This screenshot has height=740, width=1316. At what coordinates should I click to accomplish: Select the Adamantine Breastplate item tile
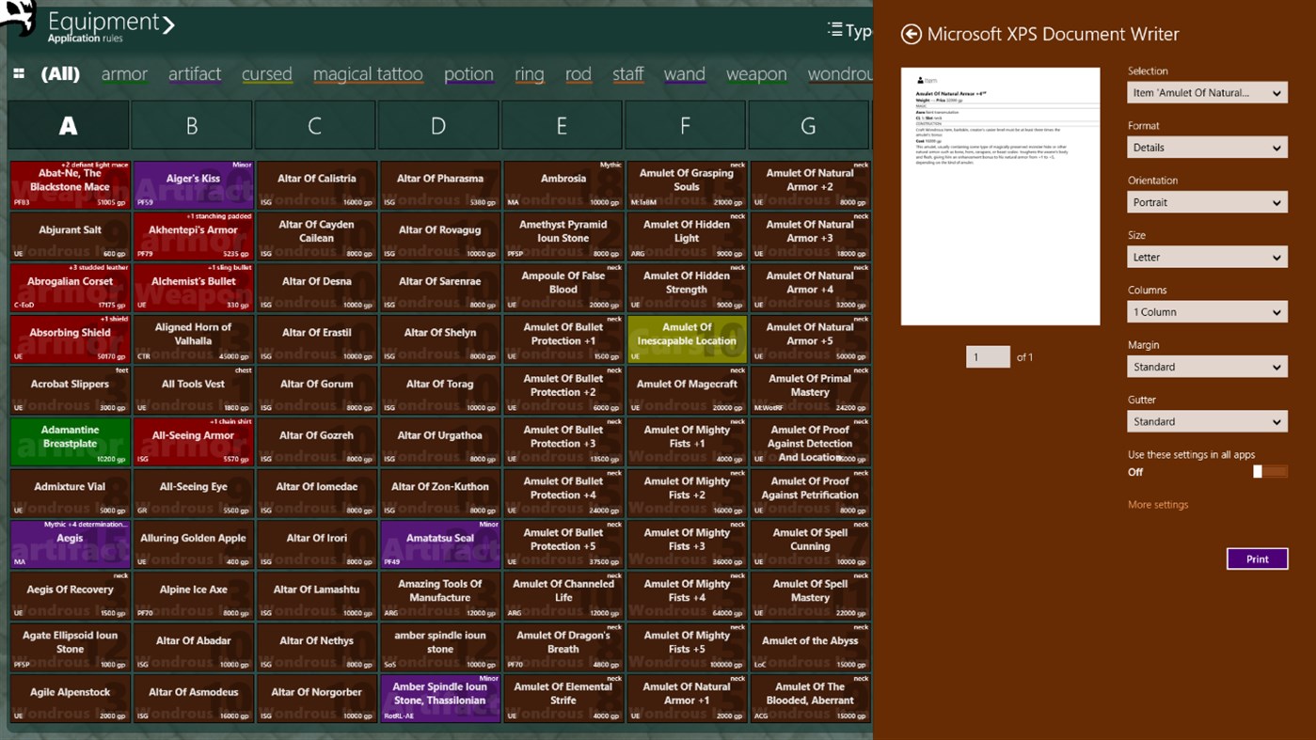click(69, 440)
